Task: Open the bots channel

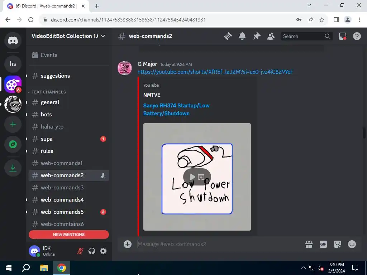Action: click(x=68, y=115)
